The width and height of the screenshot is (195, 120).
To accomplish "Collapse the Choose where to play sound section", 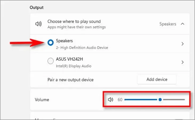I will pos(183,24).
